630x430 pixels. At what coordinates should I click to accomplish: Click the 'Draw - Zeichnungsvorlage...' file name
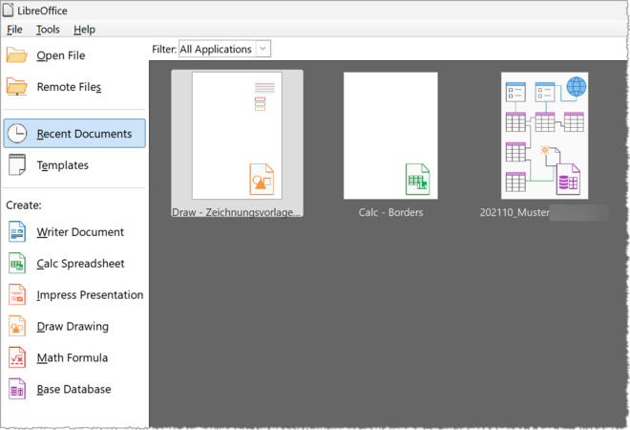click(236, 212)
